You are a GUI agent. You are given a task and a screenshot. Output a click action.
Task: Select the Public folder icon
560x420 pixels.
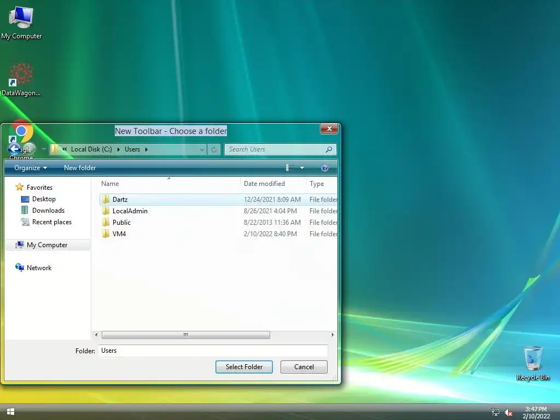[106, 222]
